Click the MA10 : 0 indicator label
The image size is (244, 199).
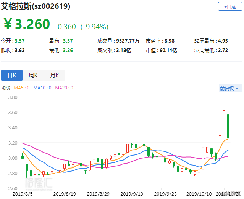pos(42,88)
